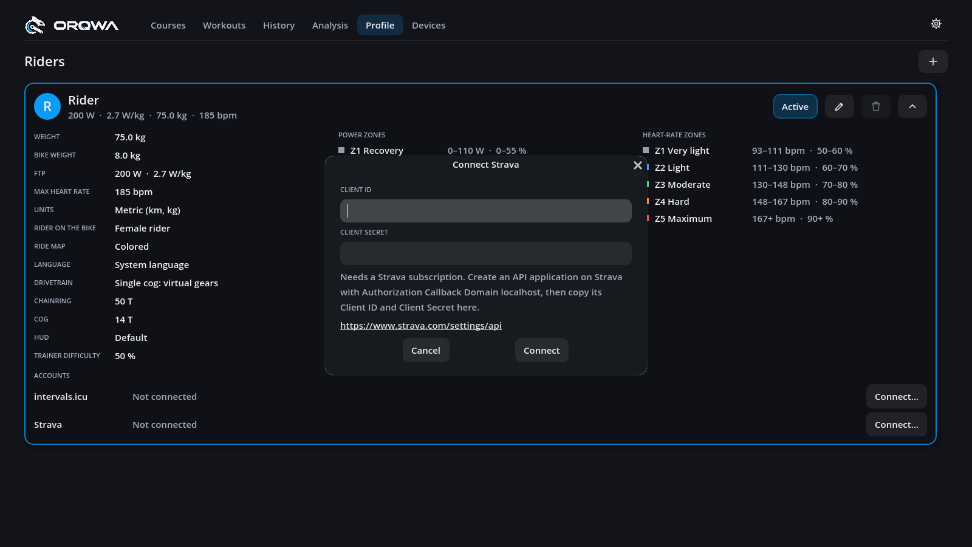Select the Profile tab
Screen dimensions: 972x547
coord(380,26)
